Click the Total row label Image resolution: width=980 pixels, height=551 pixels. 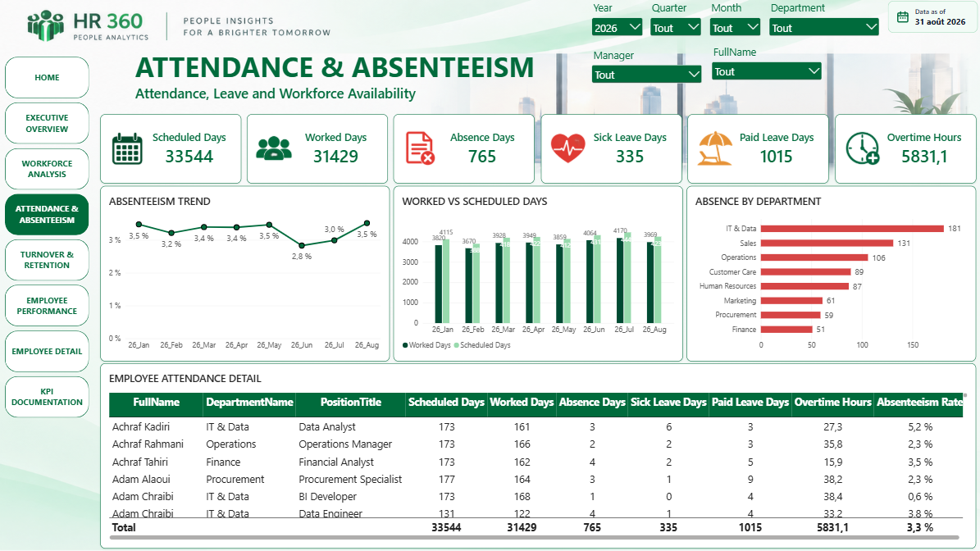pos(123,527)
